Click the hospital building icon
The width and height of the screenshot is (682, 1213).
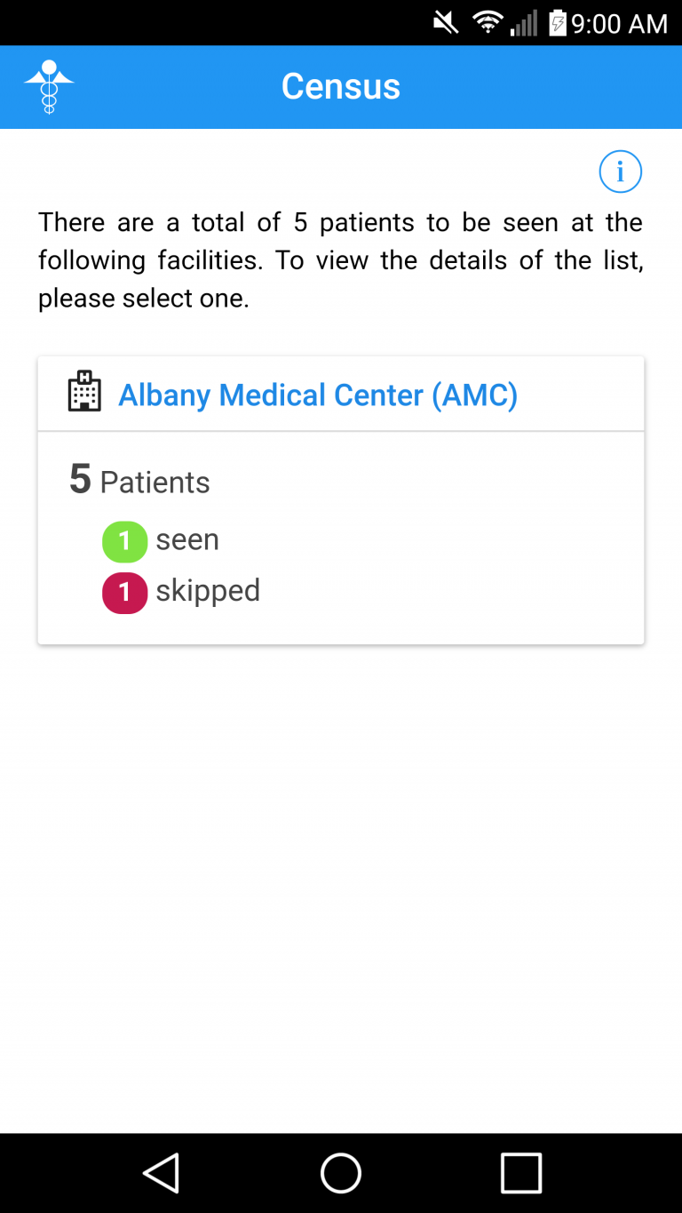pyautogui.click(x=84, y=393)
